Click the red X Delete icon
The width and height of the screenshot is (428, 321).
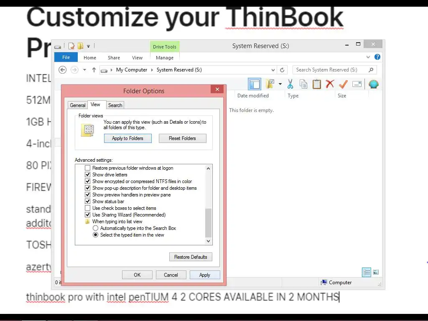click(330, 84)
